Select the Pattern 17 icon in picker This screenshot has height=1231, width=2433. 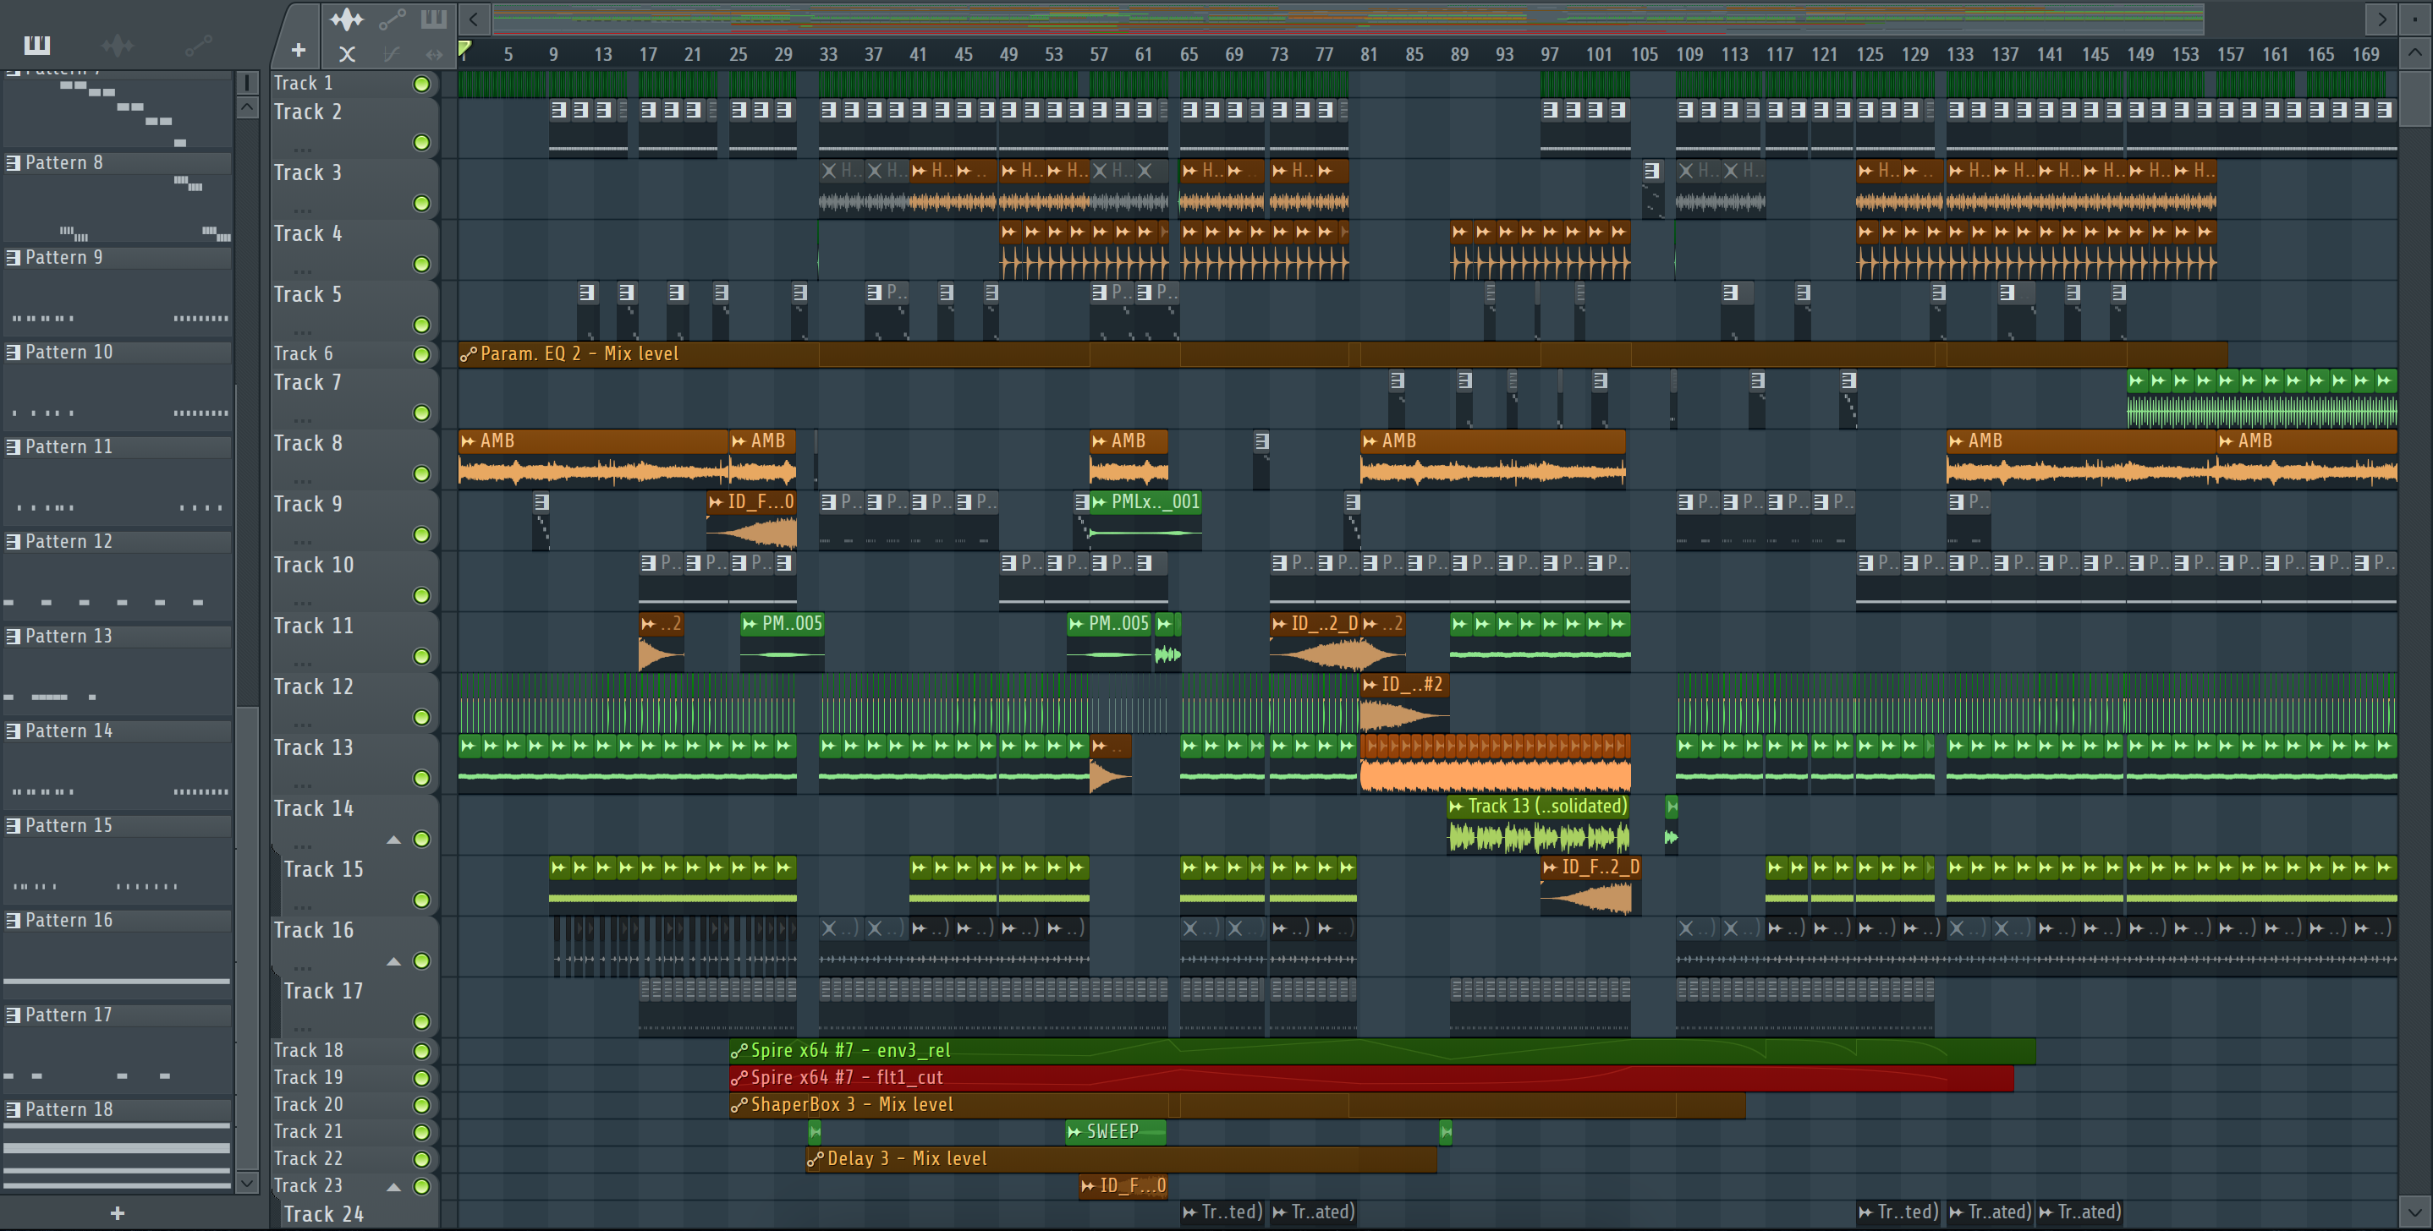(x=14, y=1015)
